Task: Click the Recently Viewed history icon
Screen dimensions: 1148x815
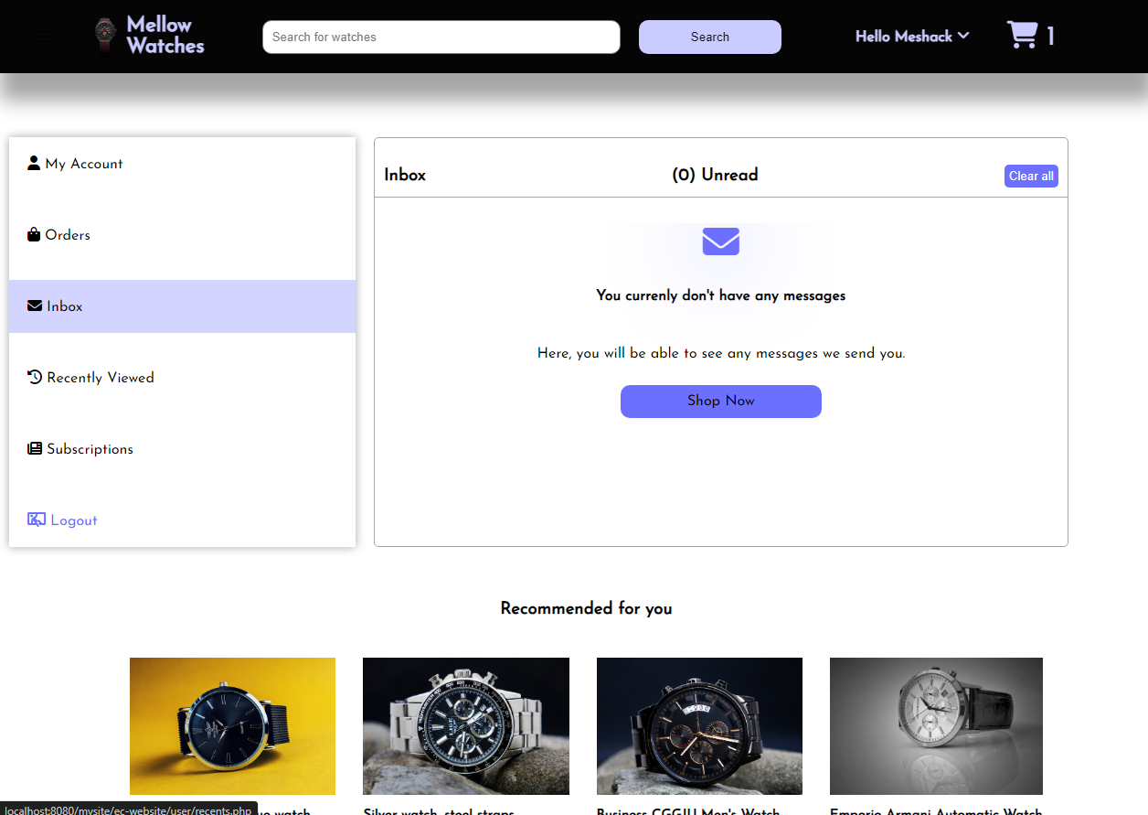Action: tap(34, 376)
